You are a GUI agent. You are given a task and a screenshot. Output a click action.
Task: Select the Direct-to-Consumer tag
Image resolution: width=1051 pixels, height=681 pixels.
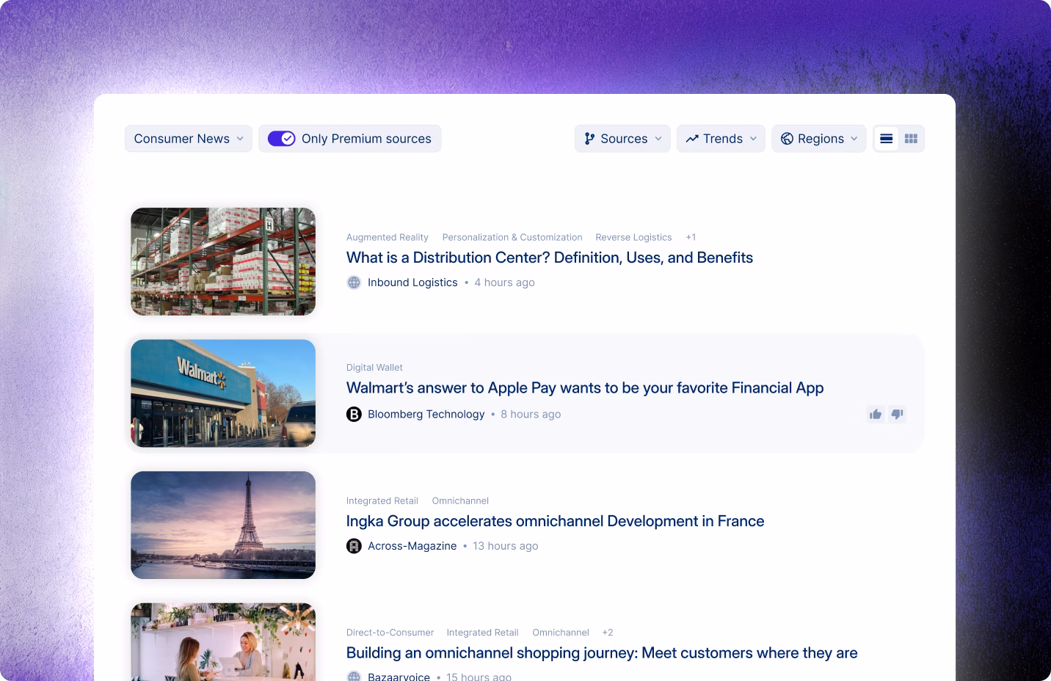390,633
